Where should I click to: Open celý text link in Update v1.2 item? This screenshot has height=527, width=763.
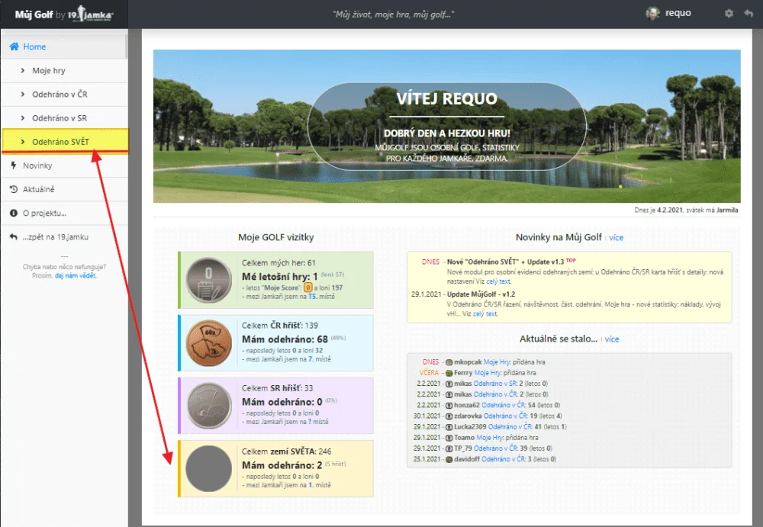point(485,314)
